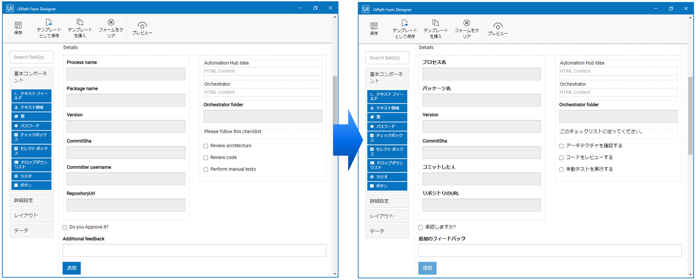Select パスワード component in English-form window
This screenshot has height=280, width=696.
(31, 126)
